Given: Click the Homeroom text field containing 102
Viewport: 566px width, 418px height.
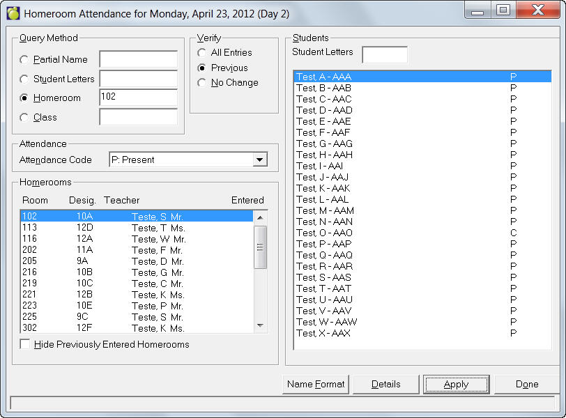Looking at the screenshot, I should coord(138,98).
